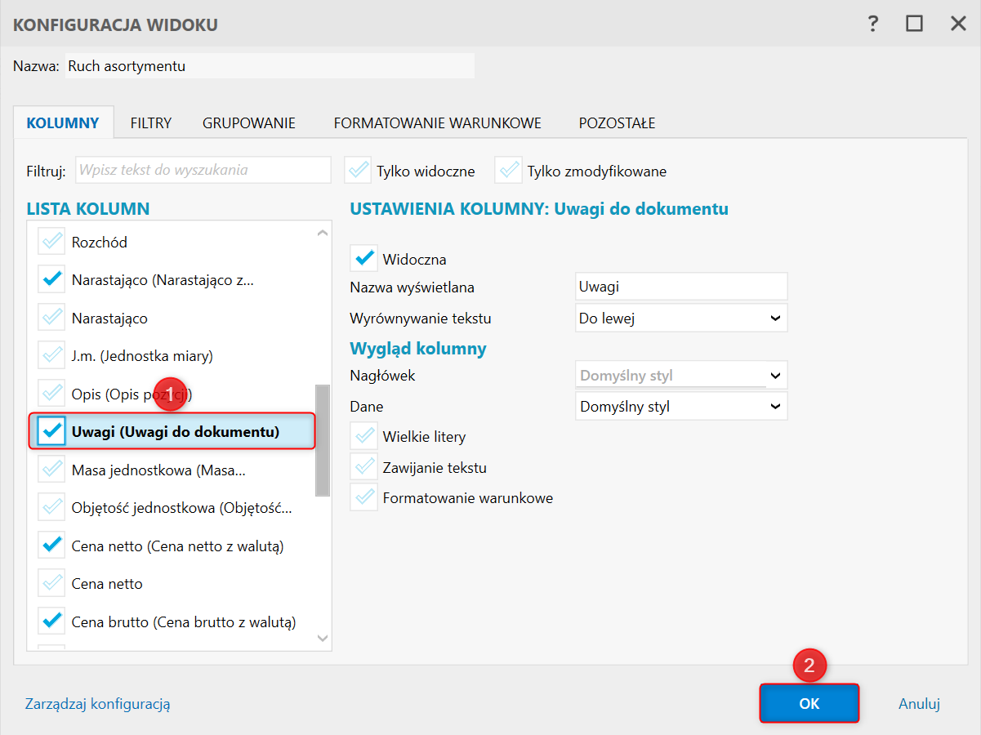The height and width of the screenshot is (735, 981).
Task: Click the help question mark icon
Action: point(873,24)
